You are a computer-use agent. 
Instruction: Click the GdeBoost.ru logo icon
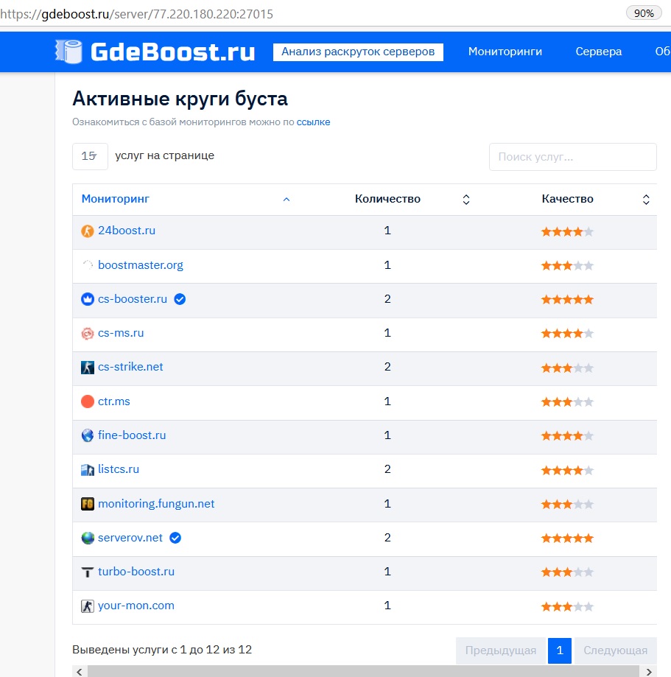click(68, 52)
